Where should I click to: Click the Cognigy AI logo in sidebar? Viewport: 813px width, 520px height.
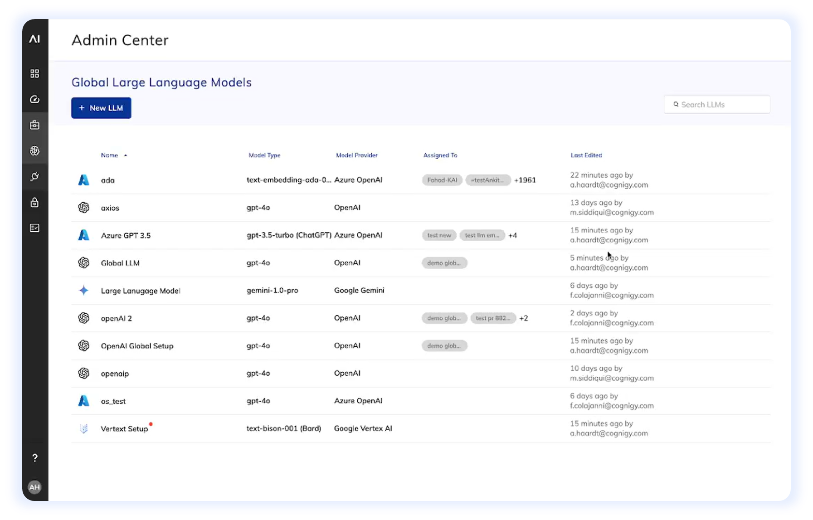click(34, 39)
